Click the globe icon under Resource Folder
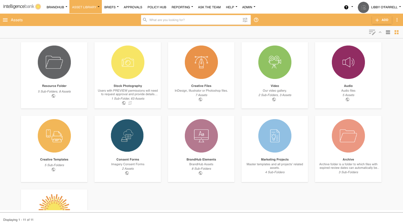The height and width of the screenshot is (222, 403). point(53,96)
